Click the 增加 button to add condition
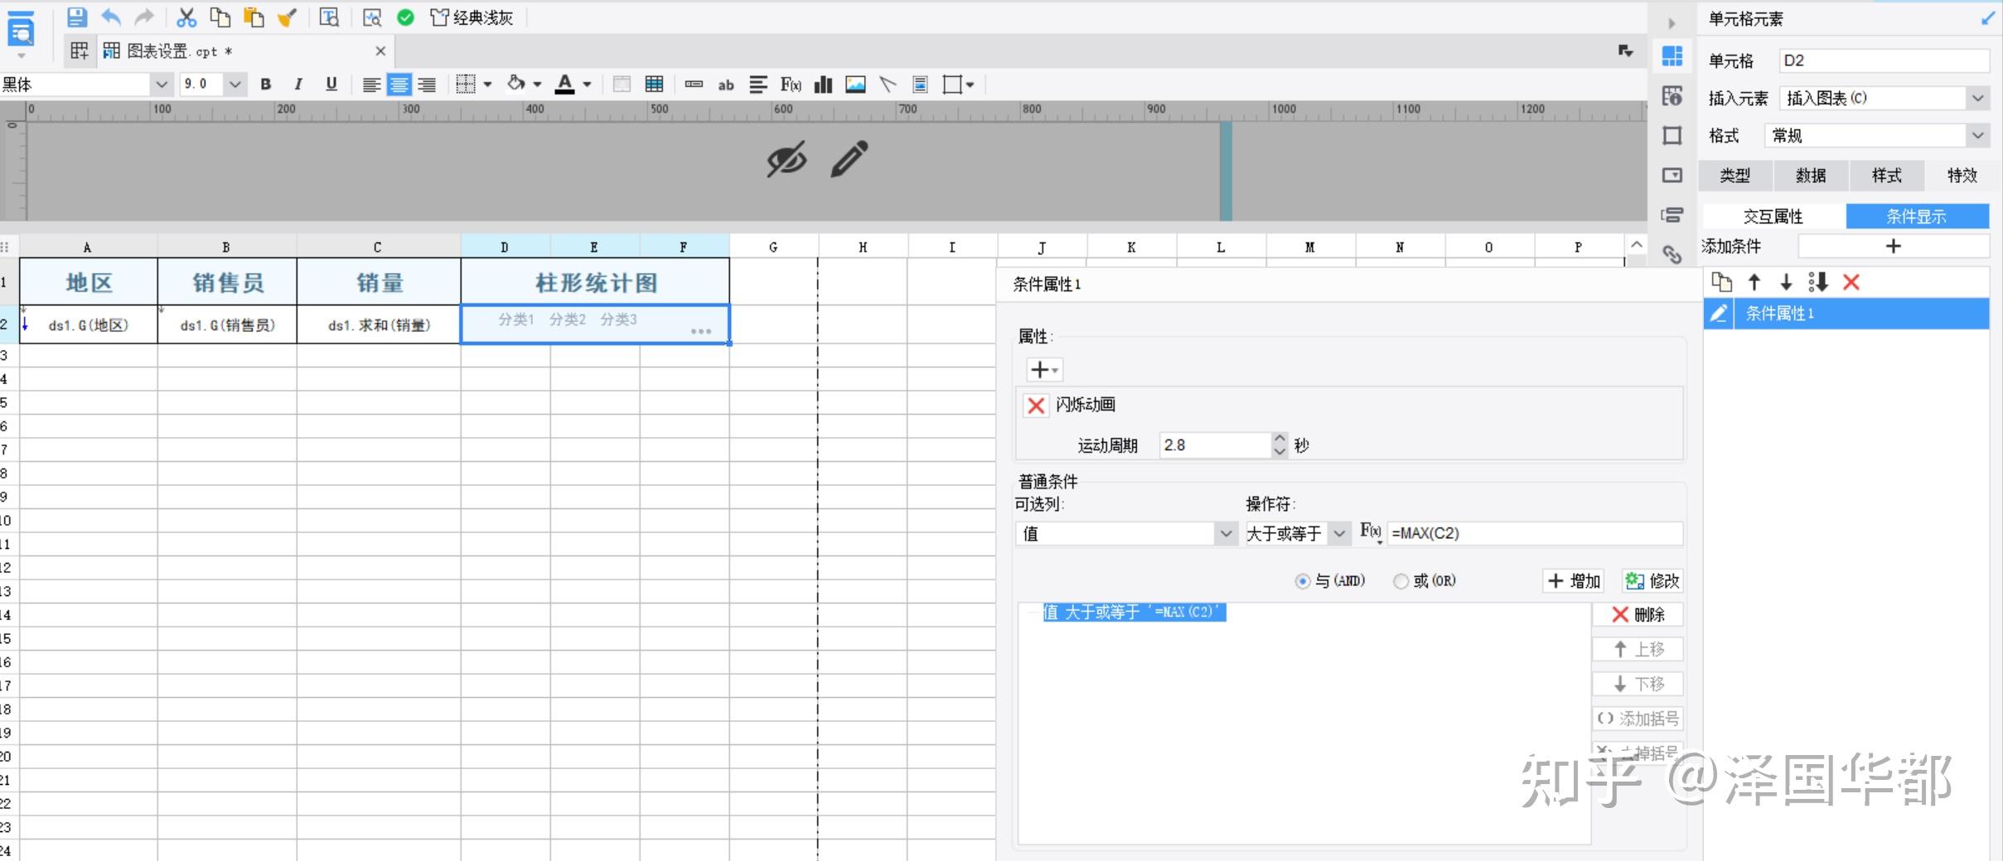This screenshot has width=2003, height=861. pos(1572,580)
